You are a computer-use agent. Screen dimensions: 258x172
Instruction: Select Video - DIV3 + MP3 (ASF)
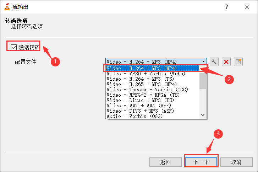click(152, 111)
